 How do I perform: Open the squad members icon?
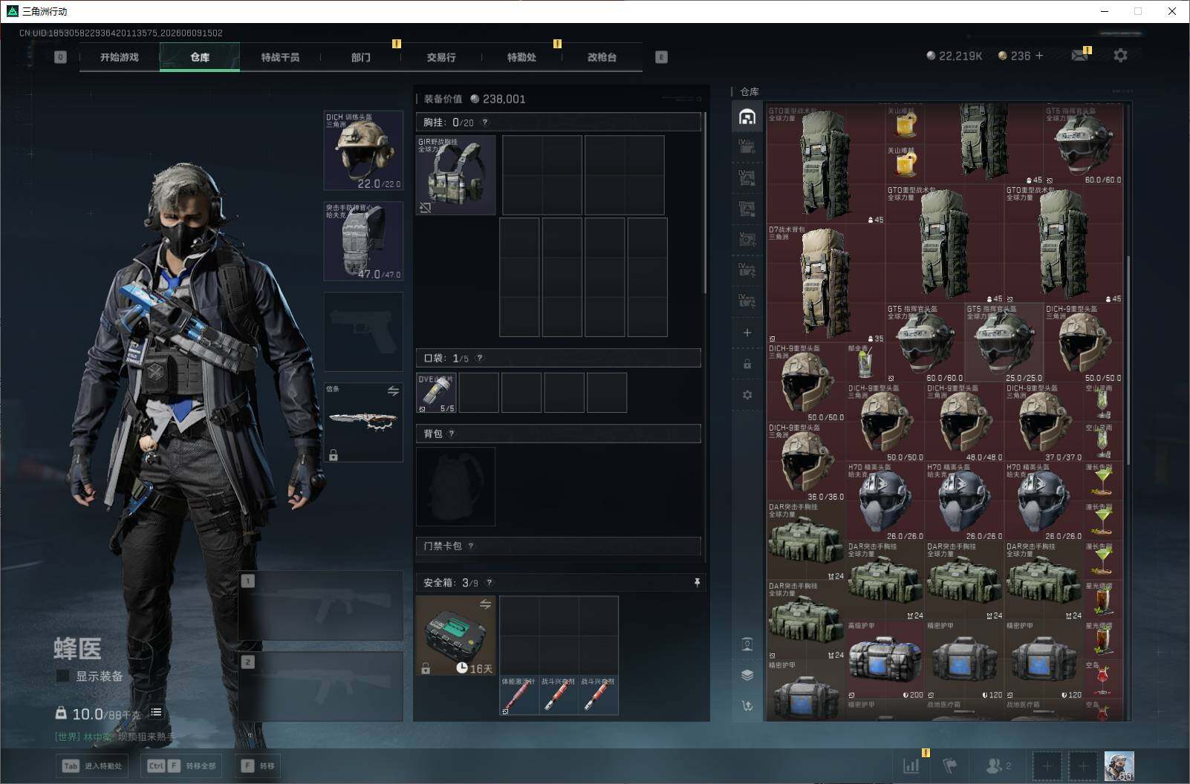pyautogui.click(x=998, y=765)
